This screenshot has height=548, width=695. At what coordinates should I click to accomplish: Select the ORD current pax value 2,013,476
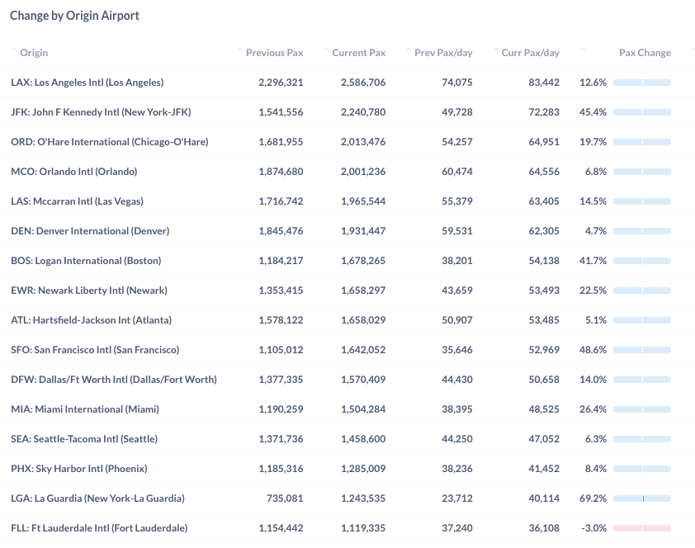pyautogui.click(x=363, y=142)
